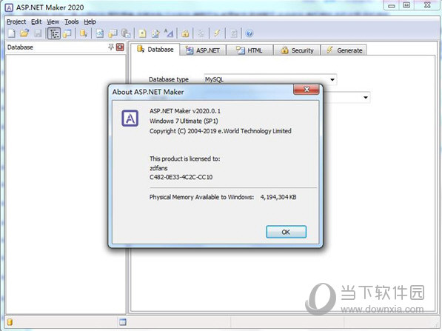Screen dimensions: 442x331
Task: Click the database cylinder icon in the status bar
Action: click(10, 322)
